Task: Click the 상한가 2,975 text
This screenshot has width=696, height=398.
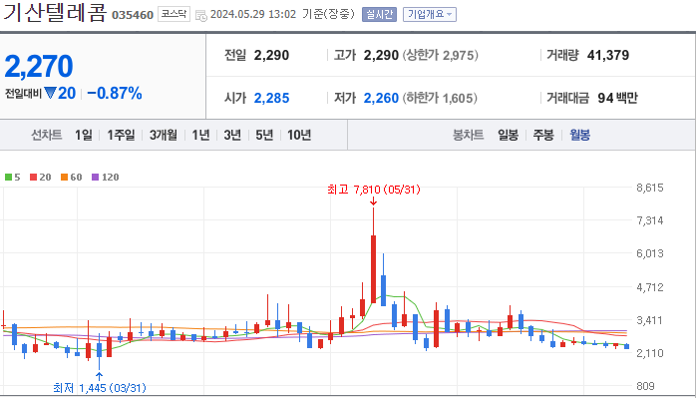Action: click(x=441, y=56)
